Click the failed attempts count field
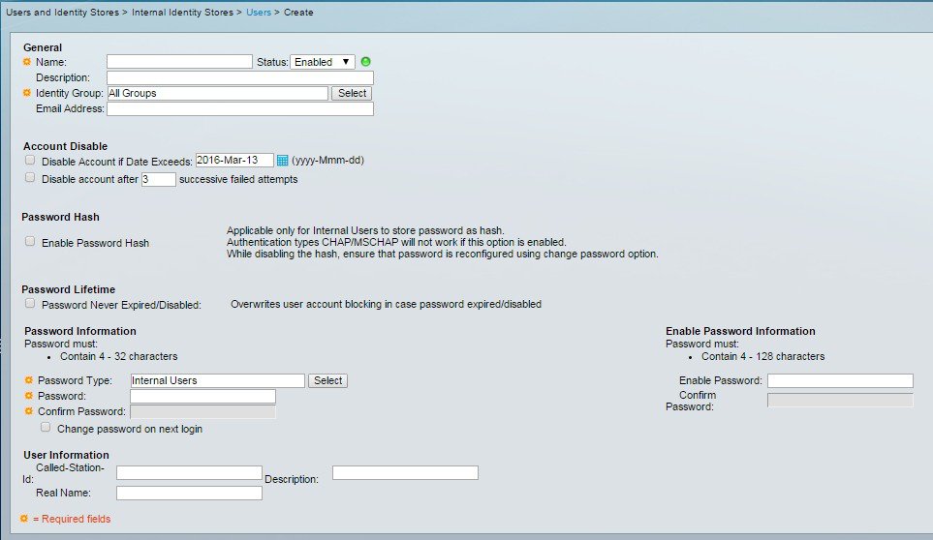 [158, 179]
